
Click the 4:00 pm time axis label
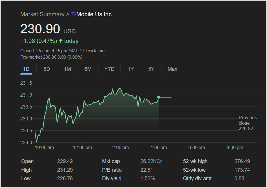pos(159,148)
